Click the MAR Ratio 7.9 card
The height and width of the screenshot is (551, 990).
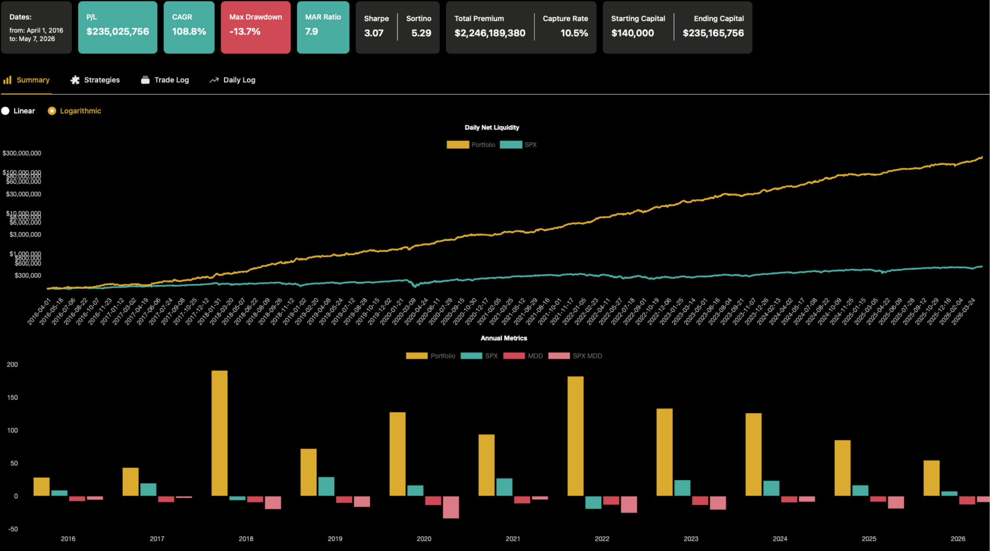pyautogui.click(x=323, y=27)
